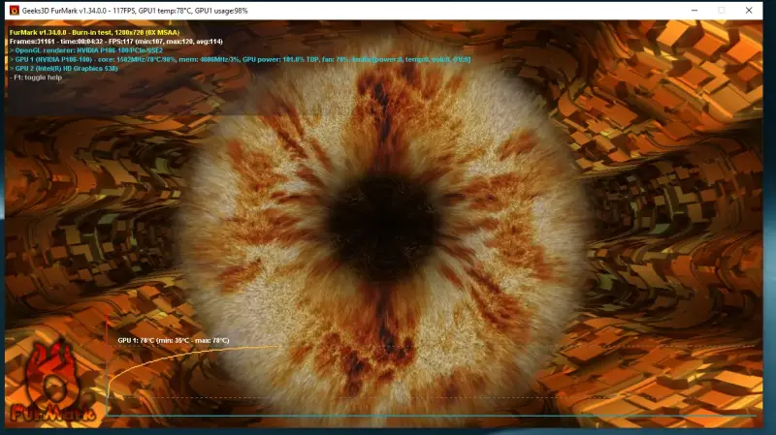Click the dashed gridline on temperature graph
The image size is (776, 435).
click(x=431, y=397)
